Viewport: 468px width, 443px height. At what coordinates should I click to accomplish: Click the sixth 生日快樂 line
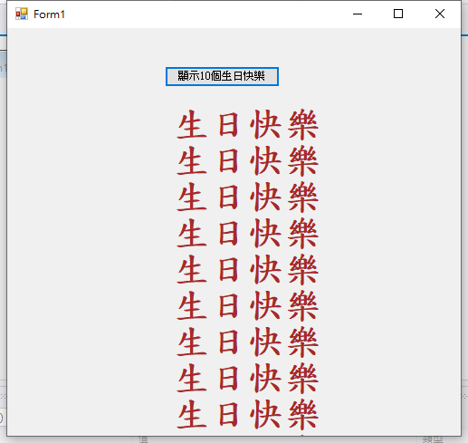coord(247,306)
